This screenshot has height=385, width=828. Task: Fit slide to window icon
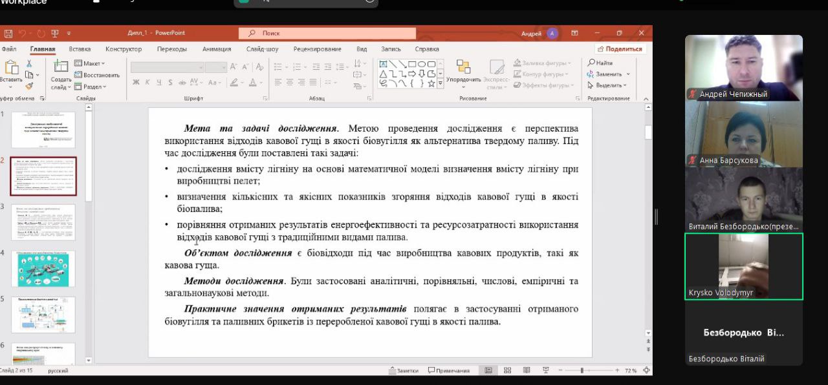tap(646, 370)
